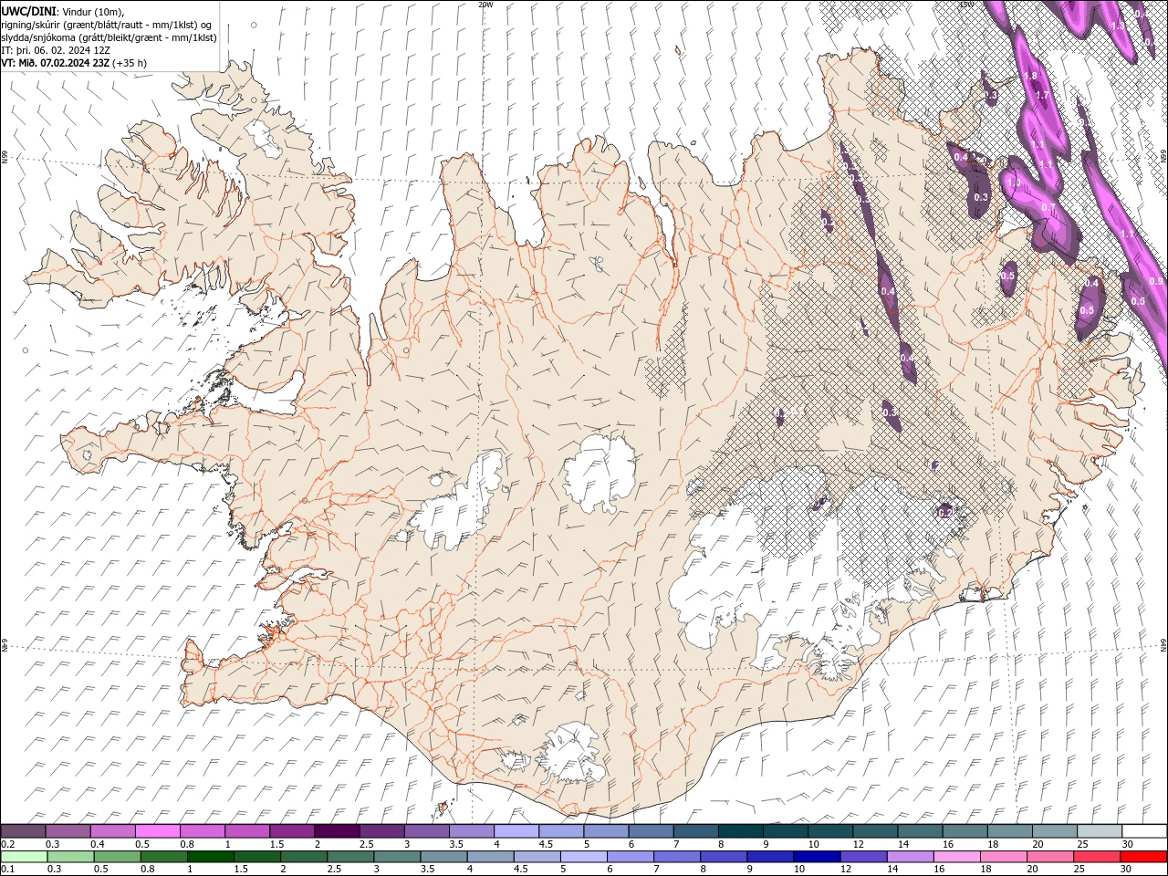
Task: Click the 20W longitude label at top
Action: pos(485,5)
